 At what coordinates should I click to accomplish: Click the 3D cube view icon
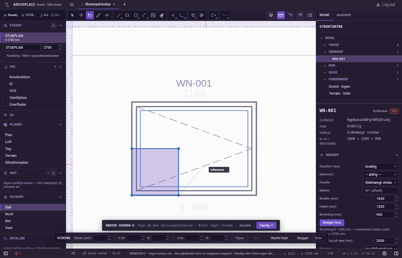point(300,15)
